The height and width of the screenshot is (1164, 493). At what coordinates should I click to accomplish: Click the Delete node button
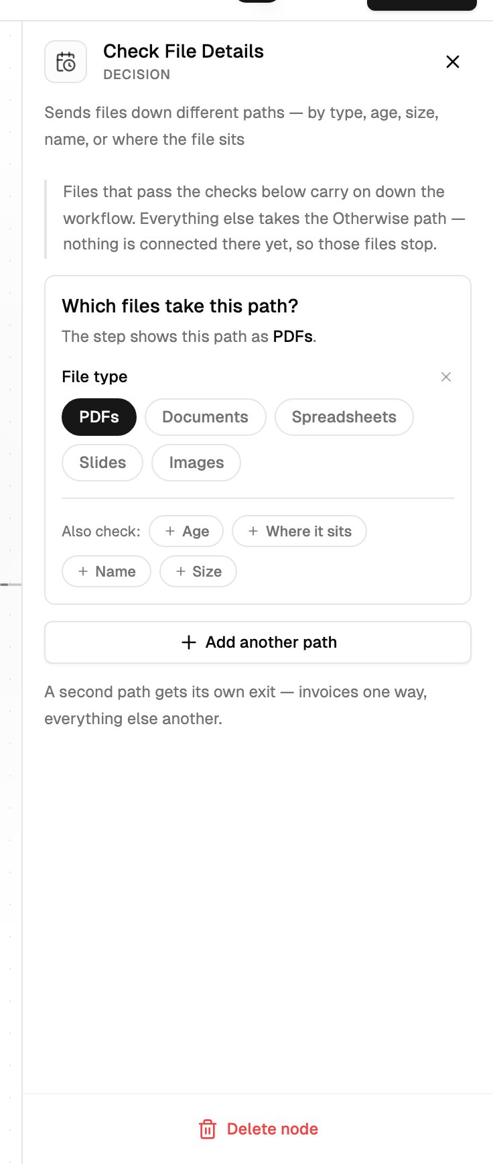(x=258, y=1129)
